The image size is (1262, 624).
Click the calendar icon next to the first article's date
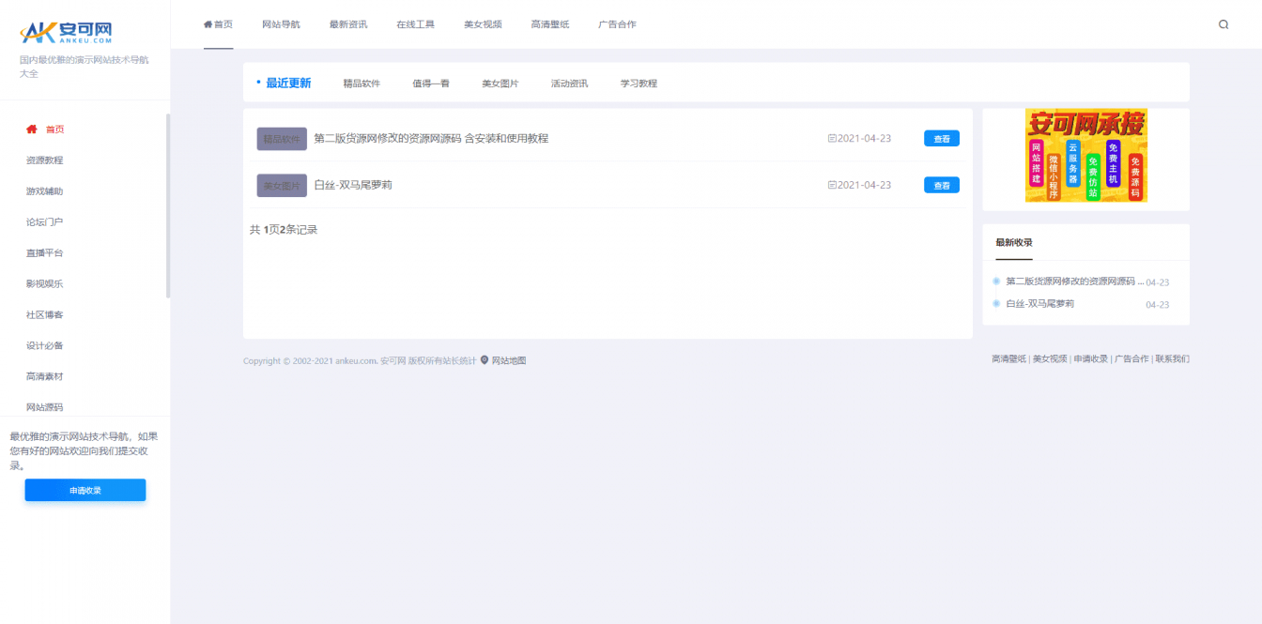tap(831, 137)
